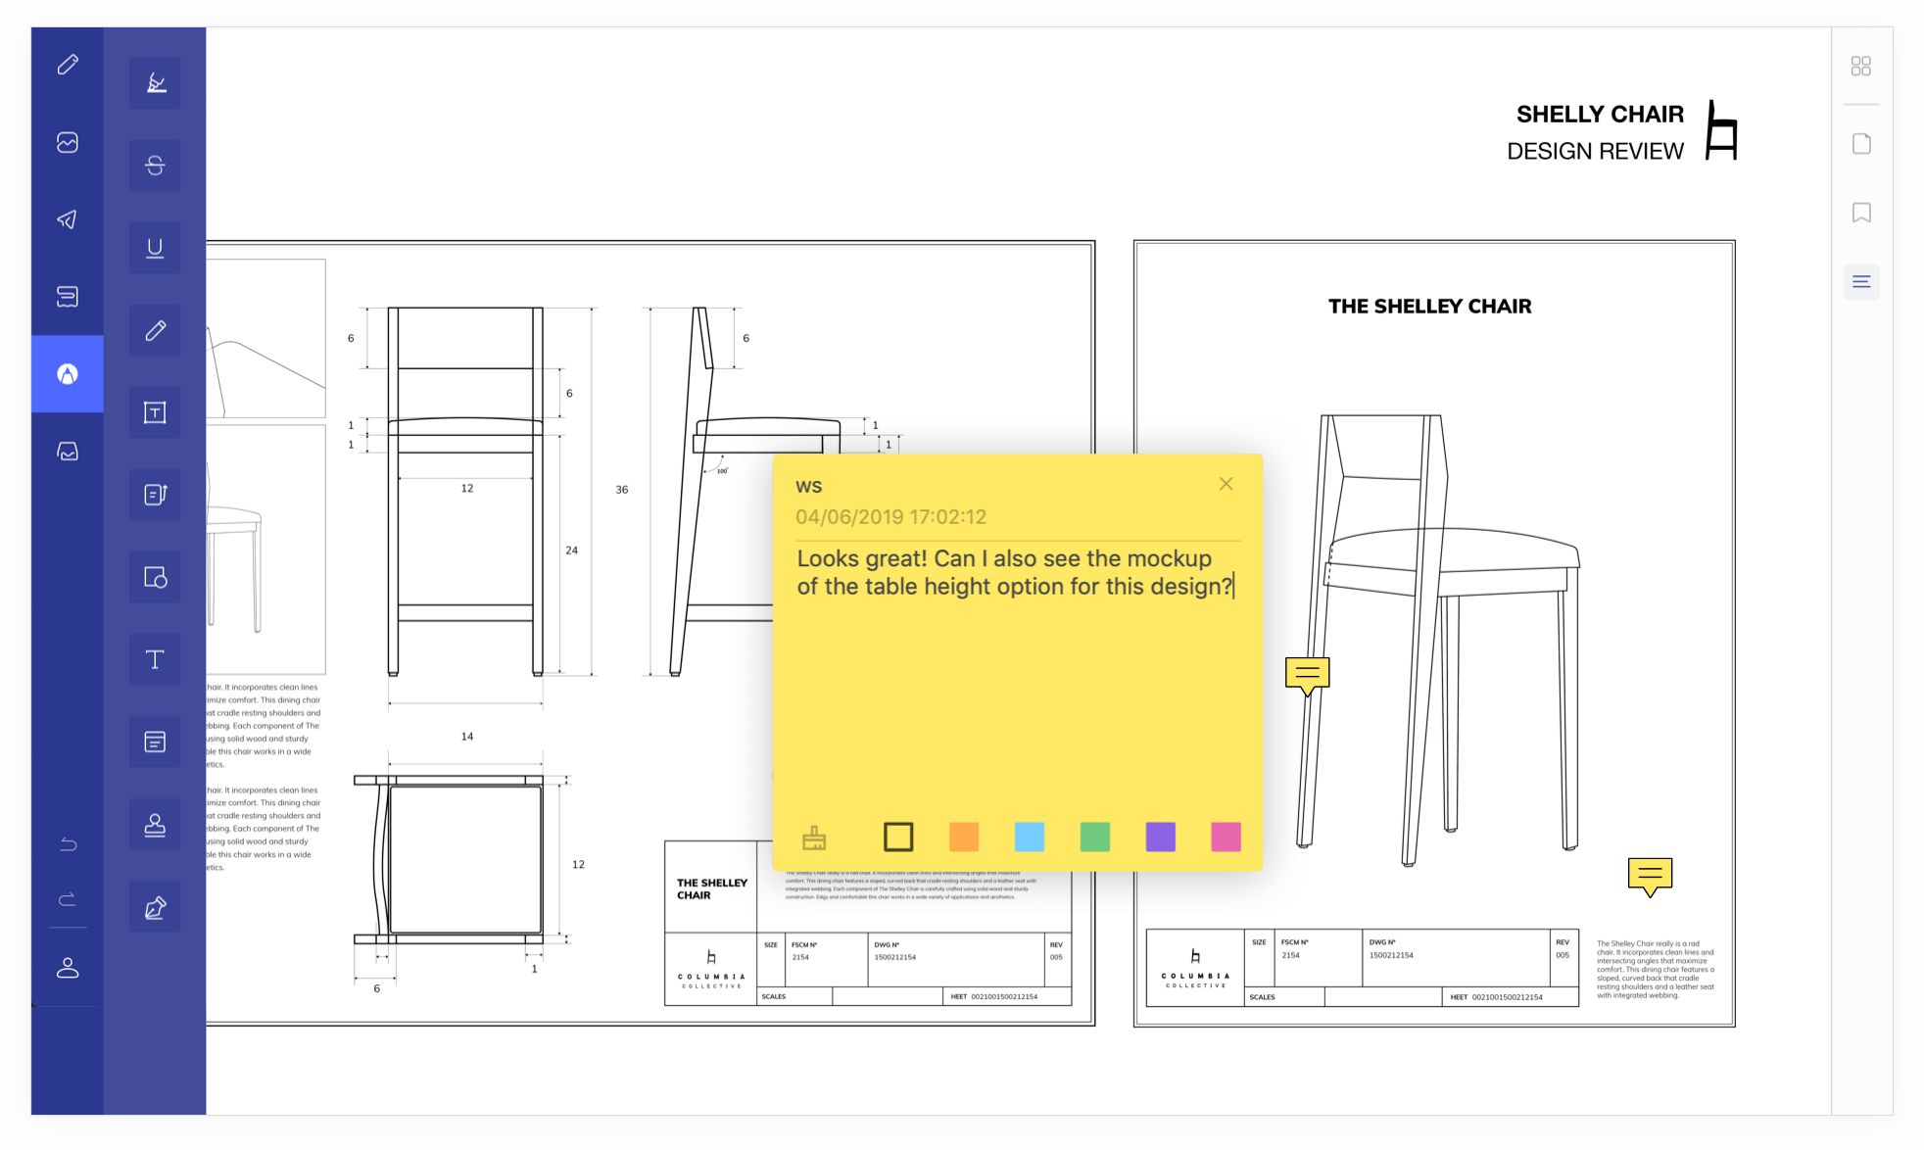Screen dimensions: 1924x1150
Task: Click the paper plane share icon
Action: (67, 219)
